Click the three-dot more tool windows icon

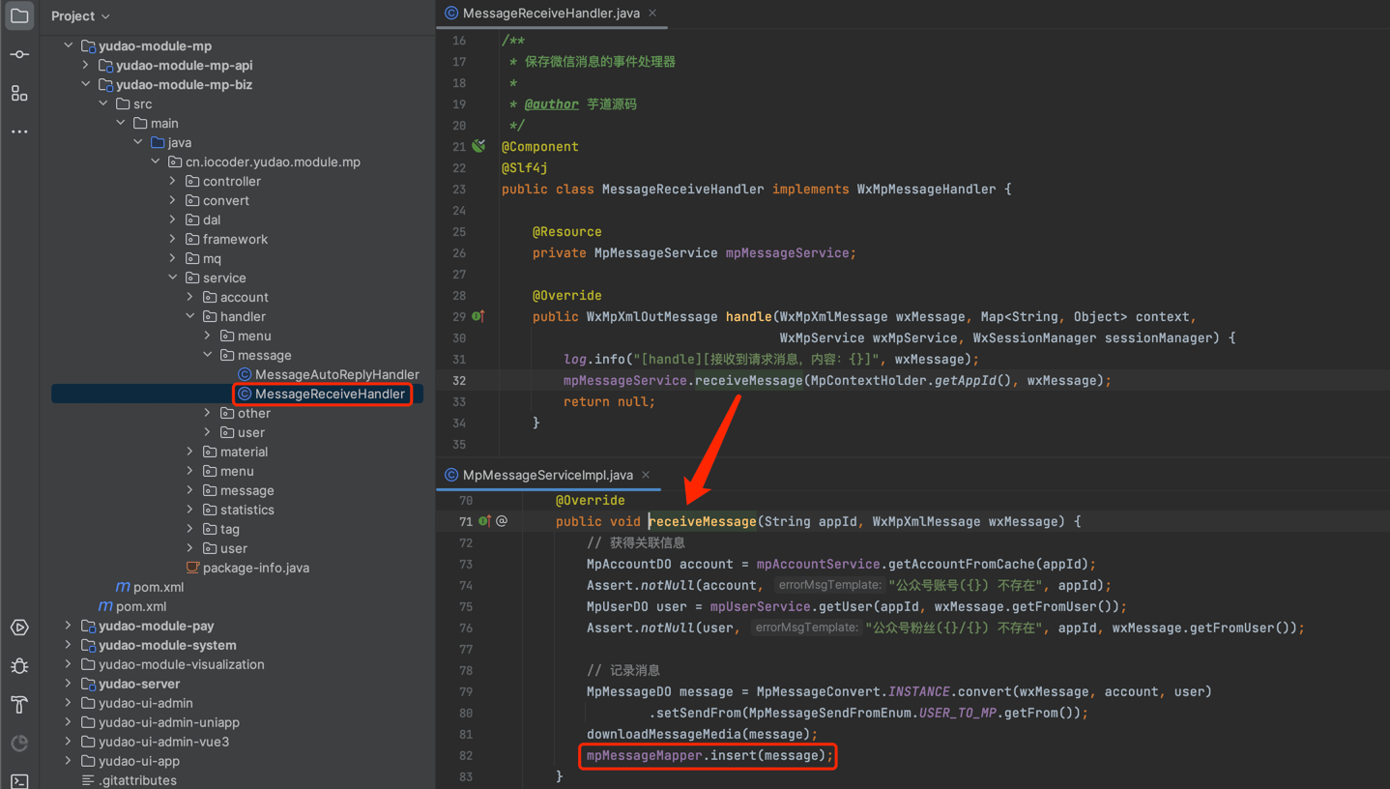(19, 131)
